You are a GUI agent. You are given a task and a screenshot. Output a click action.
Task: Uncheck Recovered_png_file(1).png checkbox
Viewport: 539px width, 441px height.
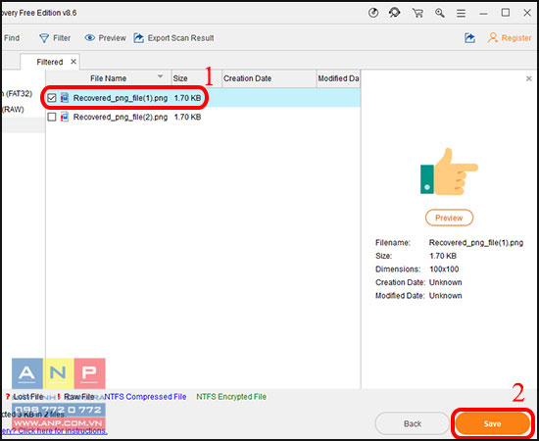pos(52,98)
